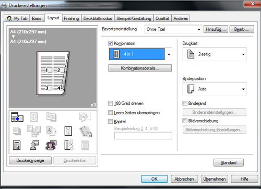The width and height of the screenshot is (261, 189).
Task: Click the x3 copies indicator in preview
Action: (x=93, y=105)
